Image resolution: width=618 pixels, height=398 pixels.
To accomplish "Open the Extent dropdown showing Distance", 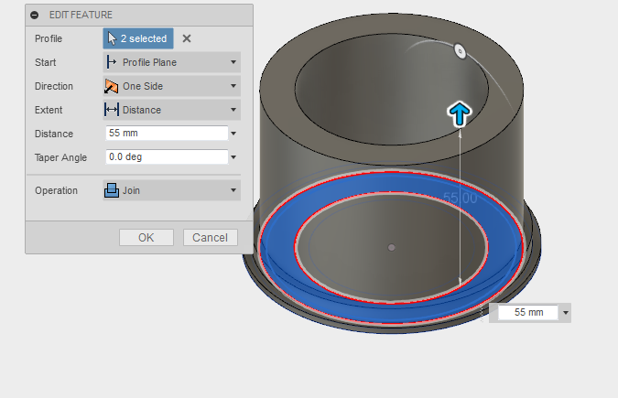I will (x=171, y=110).
